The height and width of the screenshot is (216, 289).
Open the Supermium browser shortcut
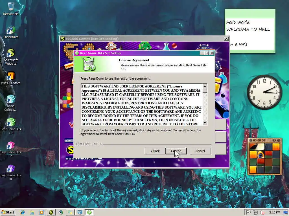(11, 32)
